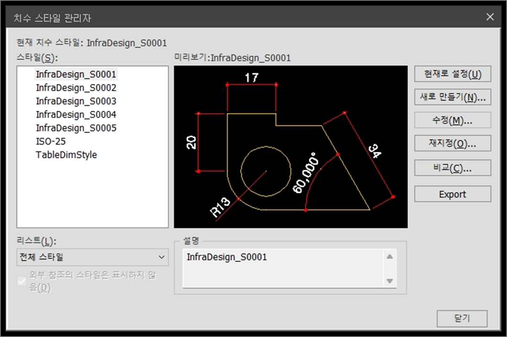Image resolution: width=507 pixels, height=337 pixels.
Task: Select the InfraDesign_S0005 style
Action: point(76,128)
